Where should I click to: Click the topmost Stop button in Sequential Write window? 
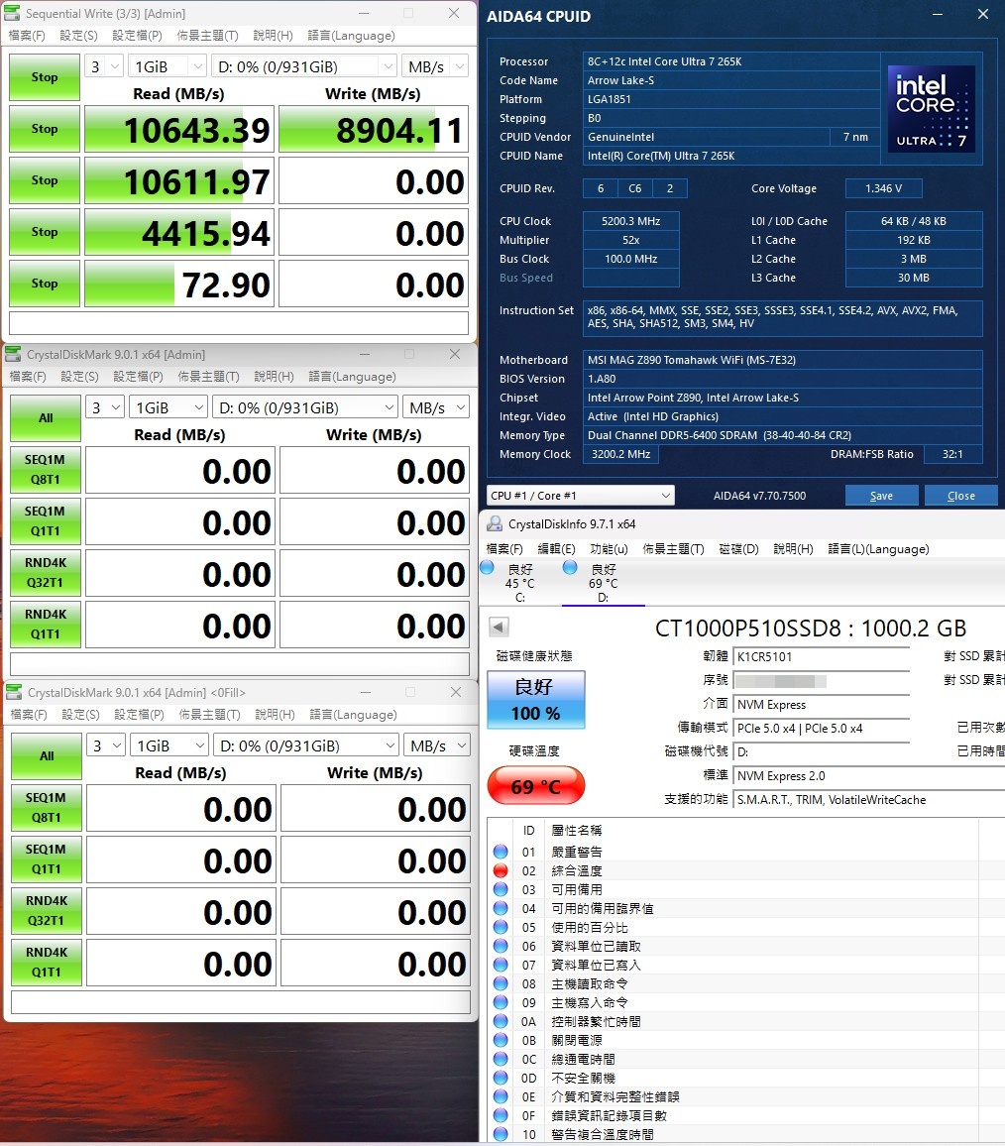tap(45, 76)
